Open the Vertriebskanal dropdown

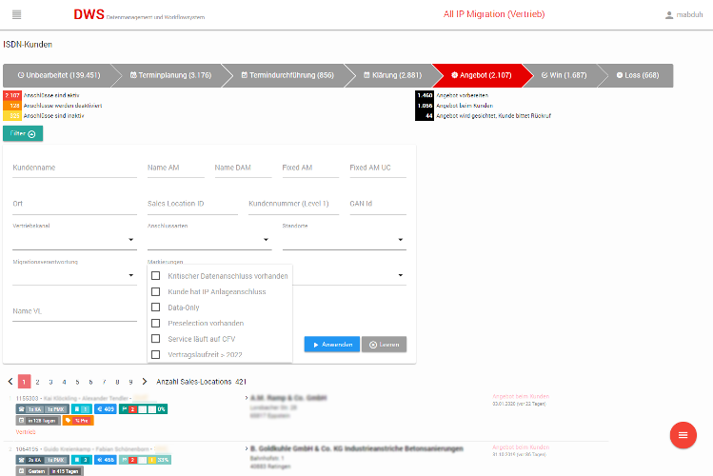(74, 241)
